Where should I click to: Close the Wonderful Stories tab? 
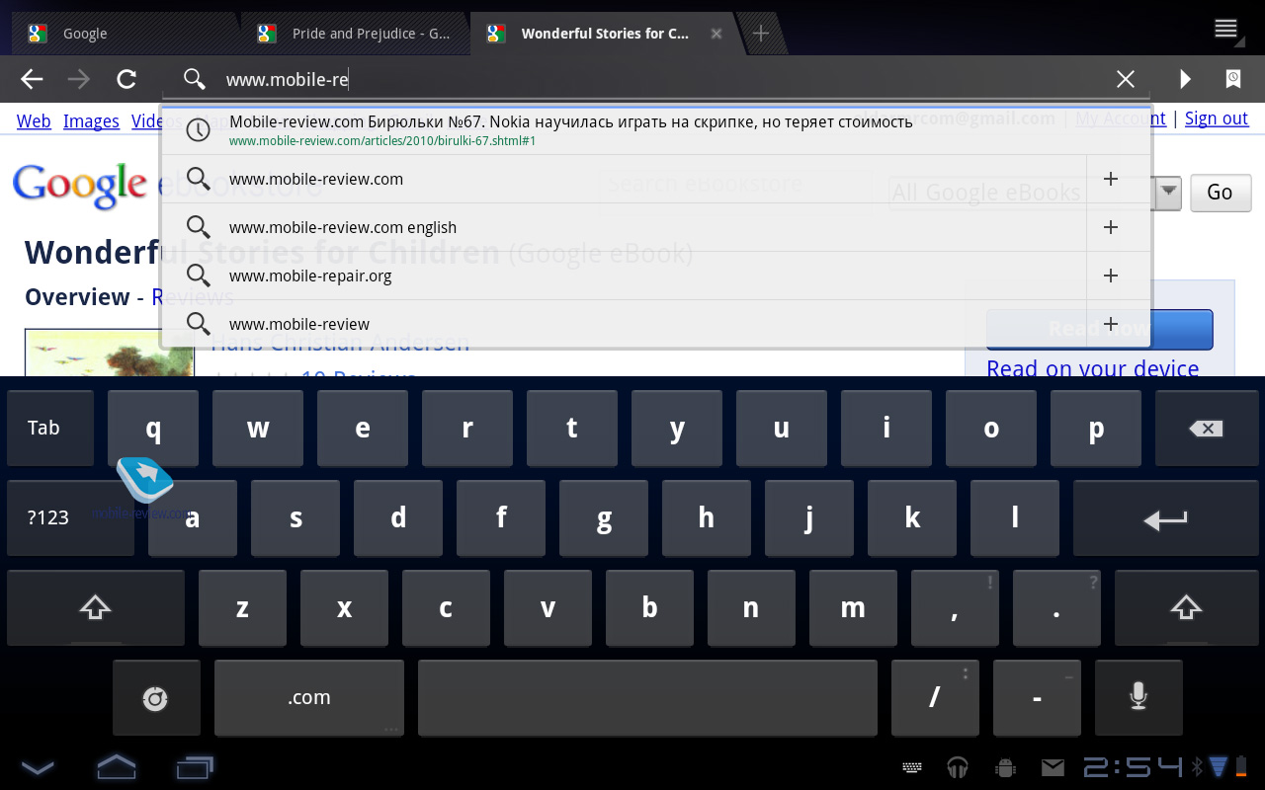717,34
